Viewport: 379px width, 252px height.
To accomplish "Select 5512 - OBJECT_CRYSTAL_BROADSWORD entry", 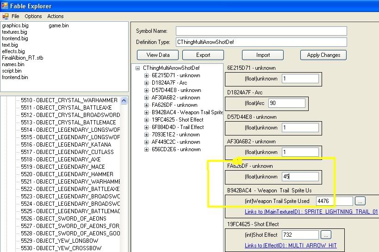I will tap(70, 115).
